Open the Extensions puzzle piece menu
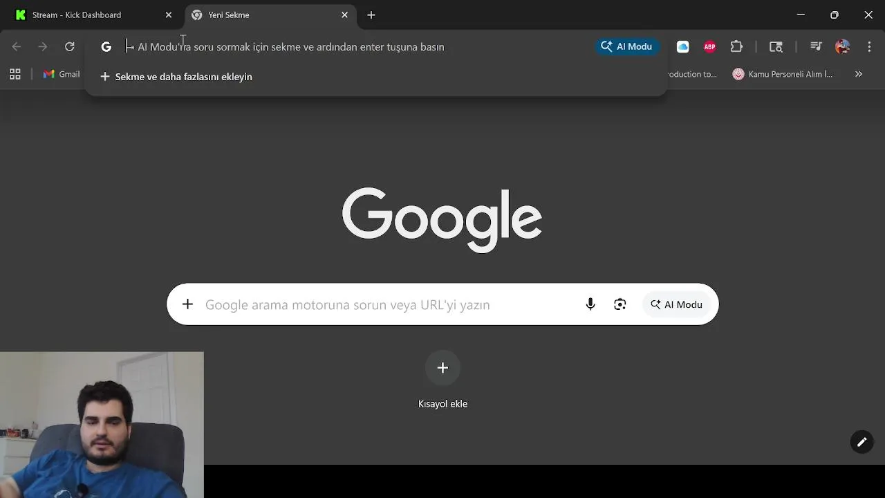The image size is (885, 498). point(736,46)
